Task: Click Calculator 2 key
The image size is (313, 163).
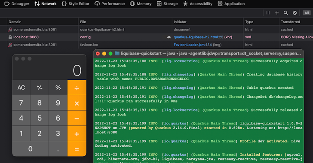Action: (40, 133)
